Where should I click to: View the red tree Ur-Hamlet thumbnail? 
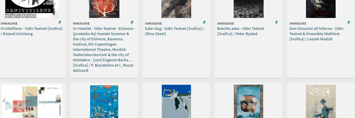click(x=104, y=9)
